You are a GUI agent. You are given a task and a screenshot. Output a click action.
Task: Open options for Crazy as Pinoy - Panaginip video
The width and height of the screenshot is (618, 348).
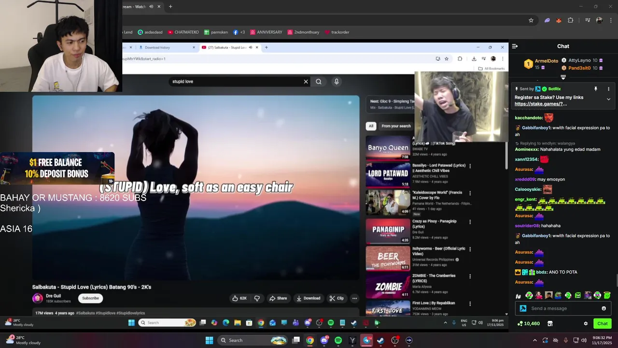[470, 221]
